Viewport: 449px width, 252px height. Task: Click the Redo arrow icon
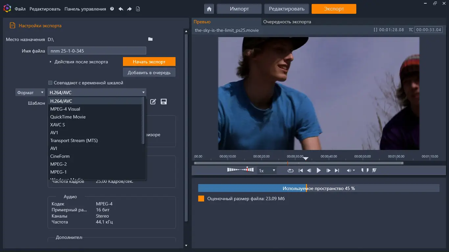(130, 9)
